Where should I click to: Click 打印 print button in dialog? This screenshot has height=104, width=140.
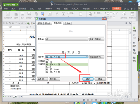coord(54,79)
